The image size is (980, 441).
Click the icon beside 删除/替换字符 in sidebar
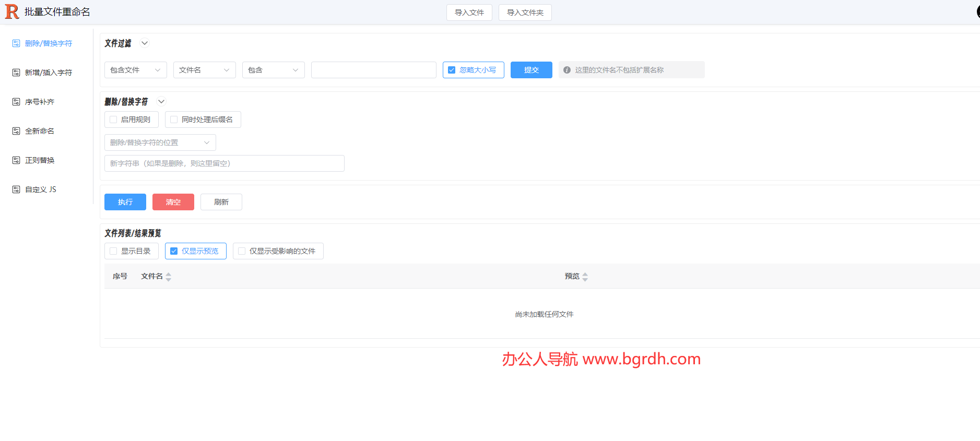point(16,43)
